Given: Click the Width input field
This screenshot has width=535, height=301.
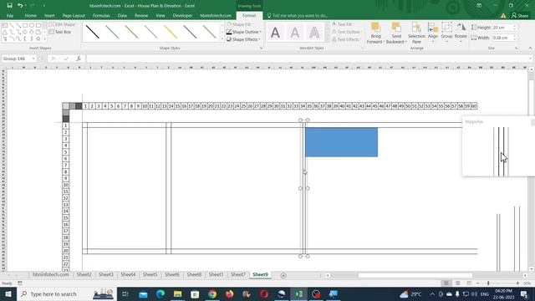Looking at the screenshot, I should 502,38.
